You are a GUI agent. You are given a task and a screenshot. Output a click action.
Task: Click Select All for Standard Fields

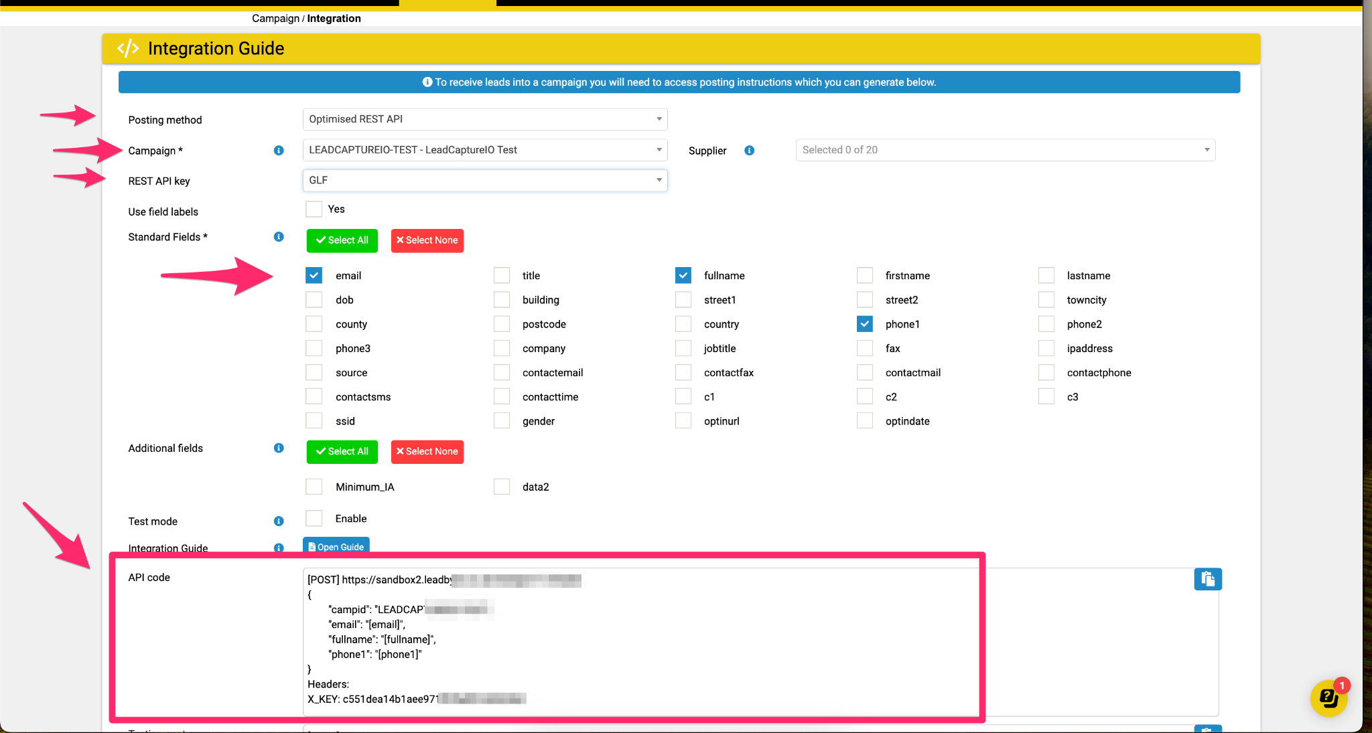click(342, 240)
